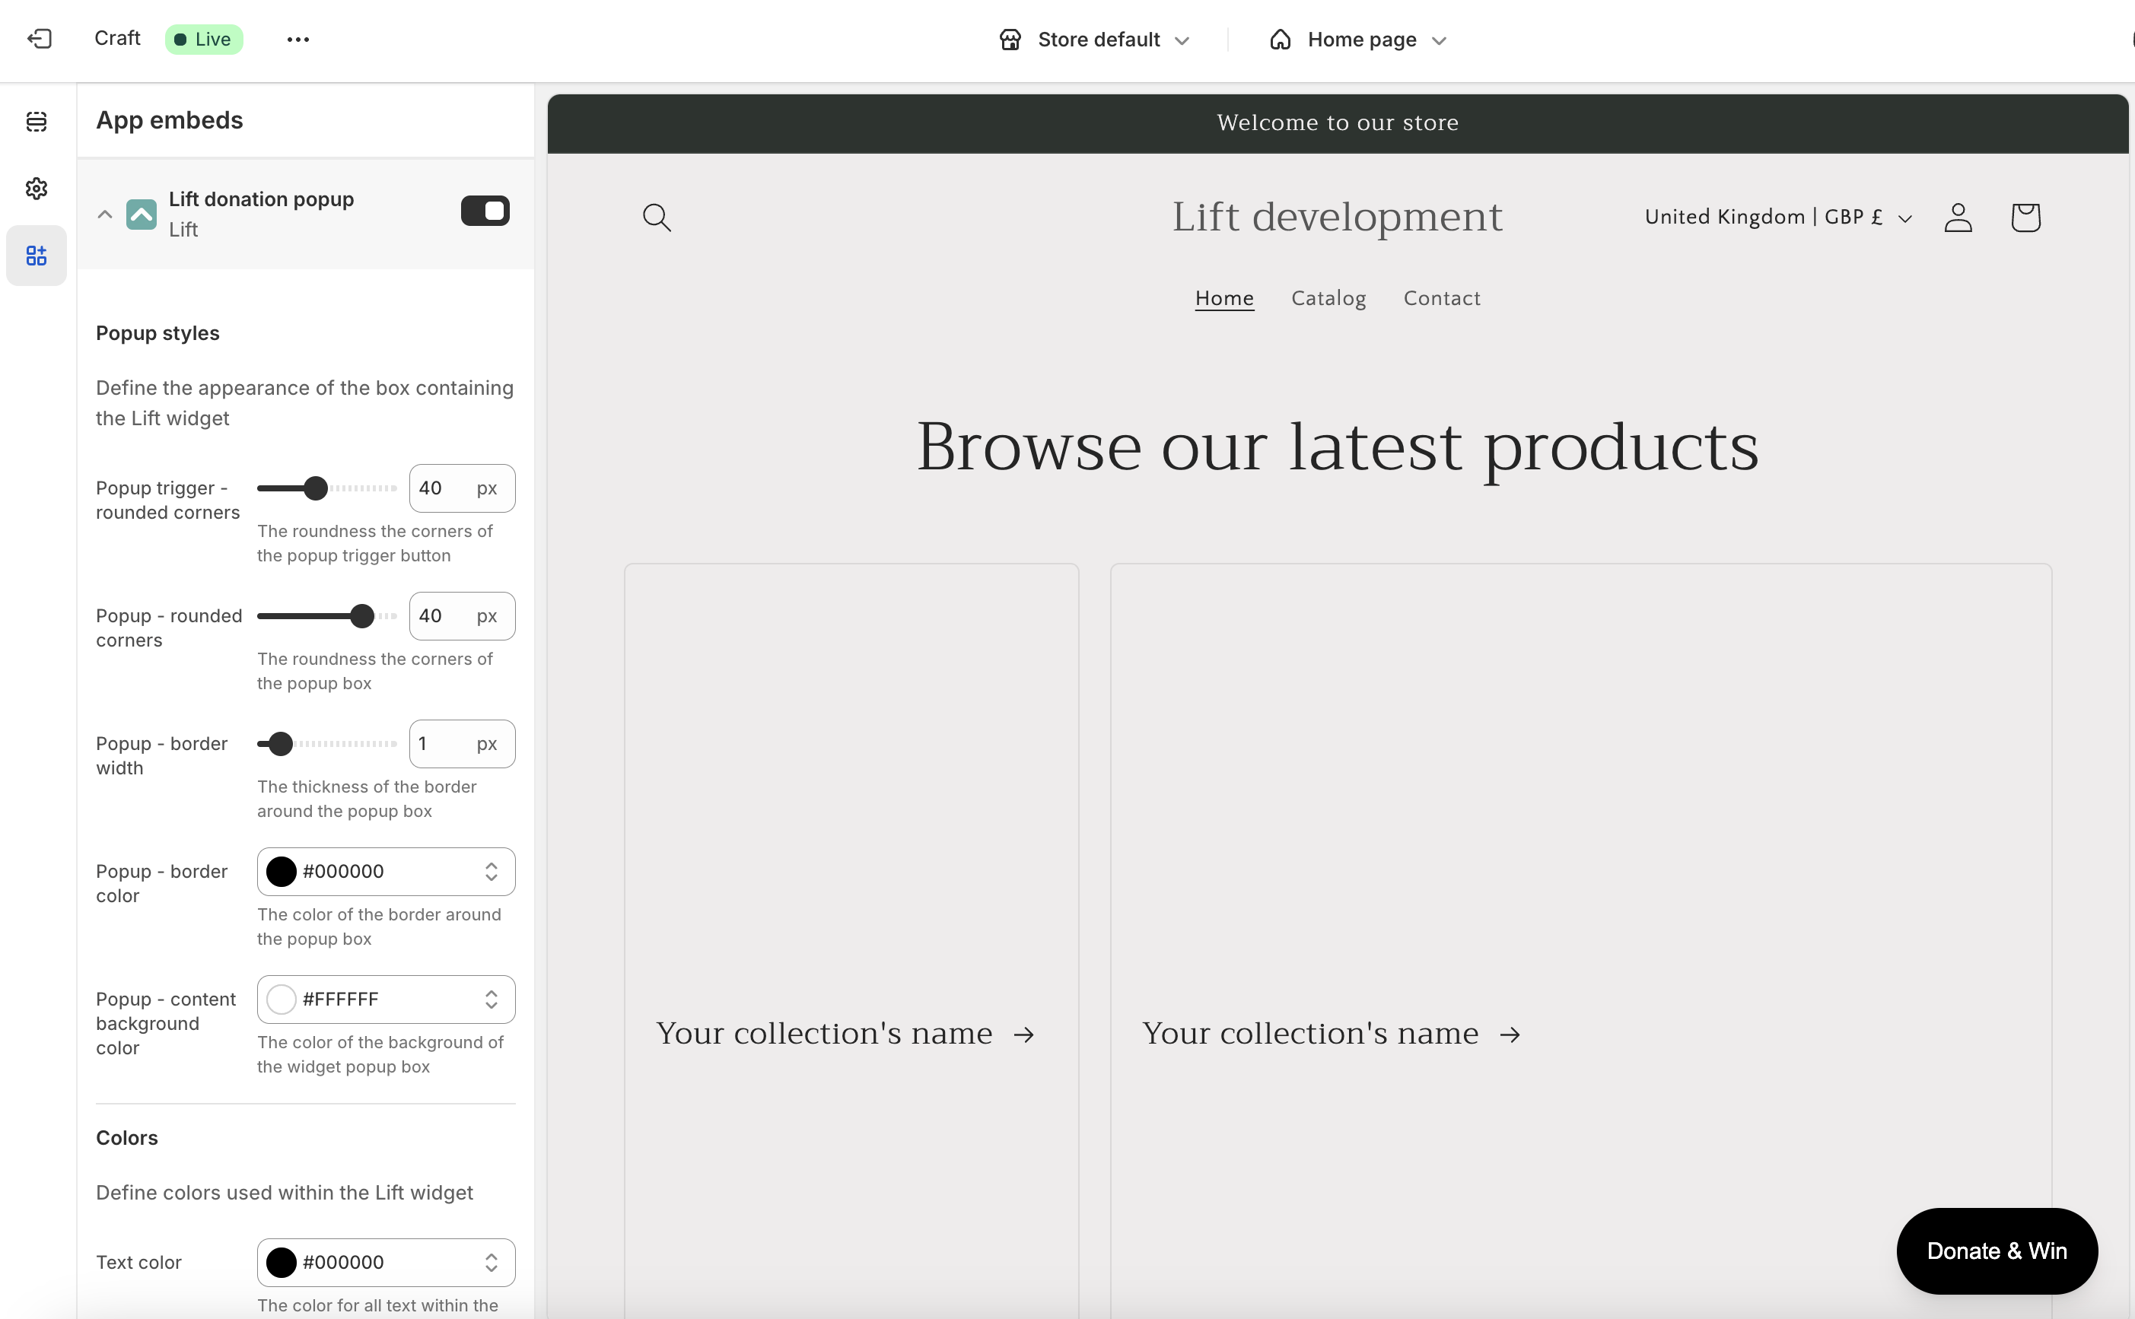Open the Sections sidebar icon
The image size is (2135, 1319).
point(37,121)
